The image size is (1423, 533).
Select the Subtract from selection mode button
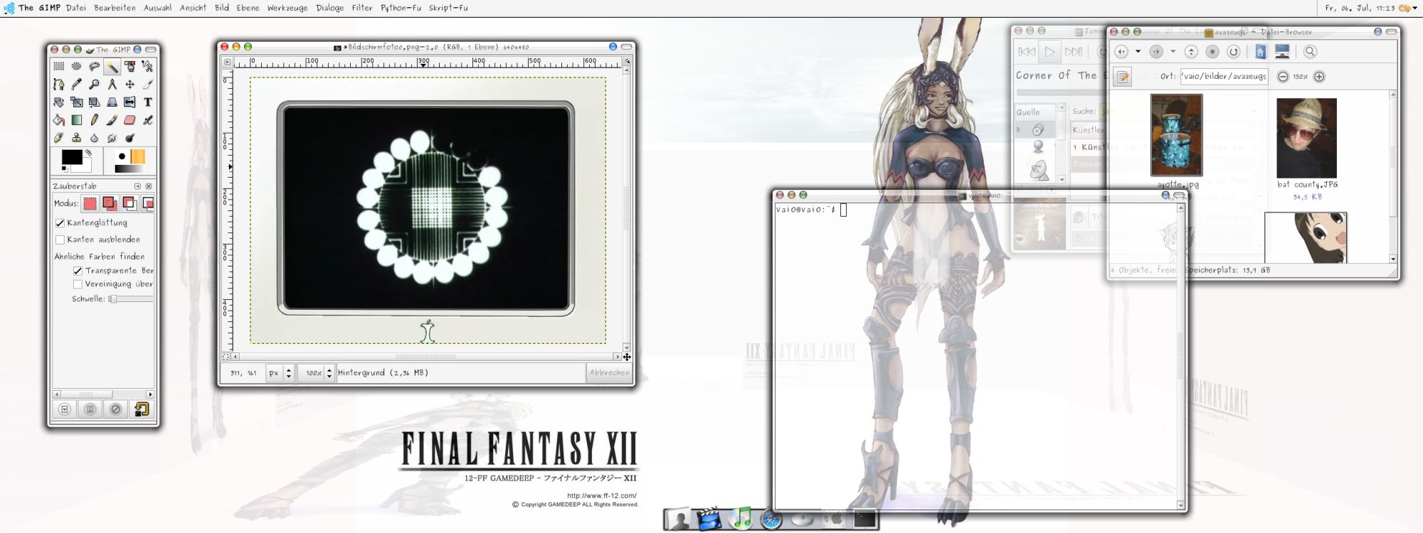[129, 204]
